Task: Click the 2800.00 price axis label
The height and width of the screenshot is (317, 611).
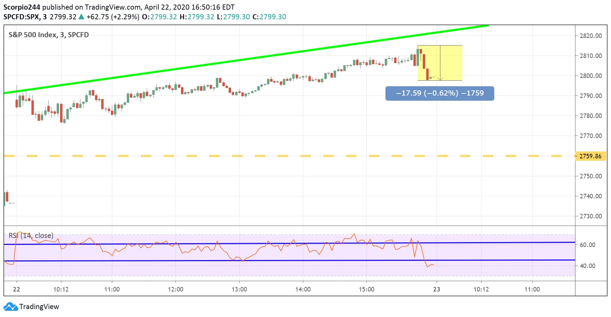Action: click(x=591, y=76)
